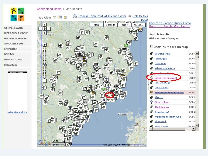This screenshot has height=156, width=208.
Task: Switch to Map view tab
Action: tap(96, 25)
